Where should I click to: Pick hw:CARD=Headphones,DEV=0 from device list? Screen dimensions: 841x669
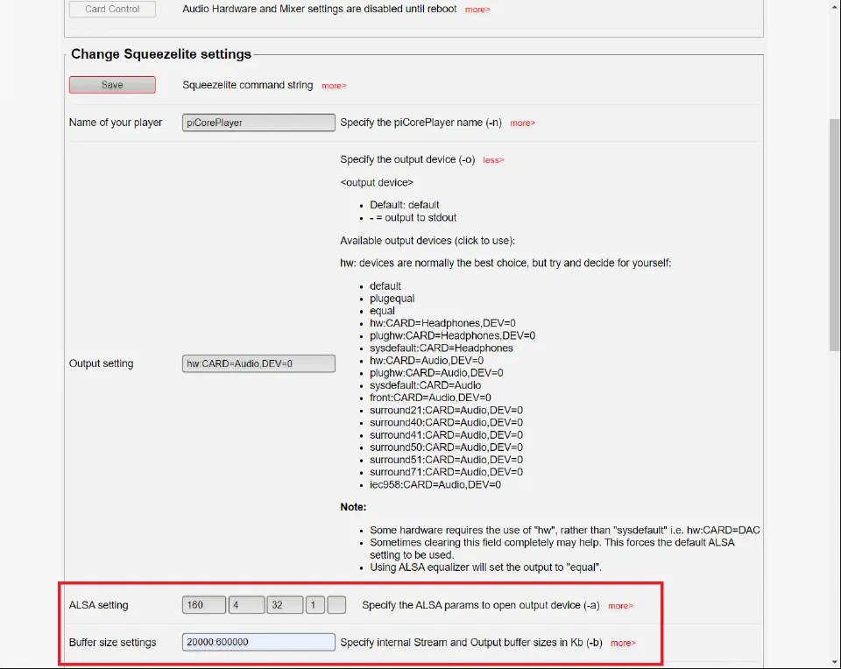[442, 323]
